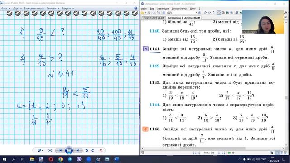Open the Инструменты menu in STDU Viewer

pos(179,9)
